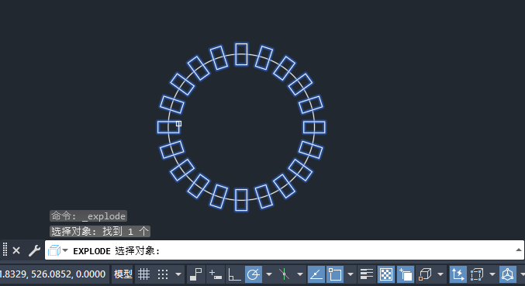Click the EXPLODE command input field
This screenshot has width=525, height=286.
(285, 250)
